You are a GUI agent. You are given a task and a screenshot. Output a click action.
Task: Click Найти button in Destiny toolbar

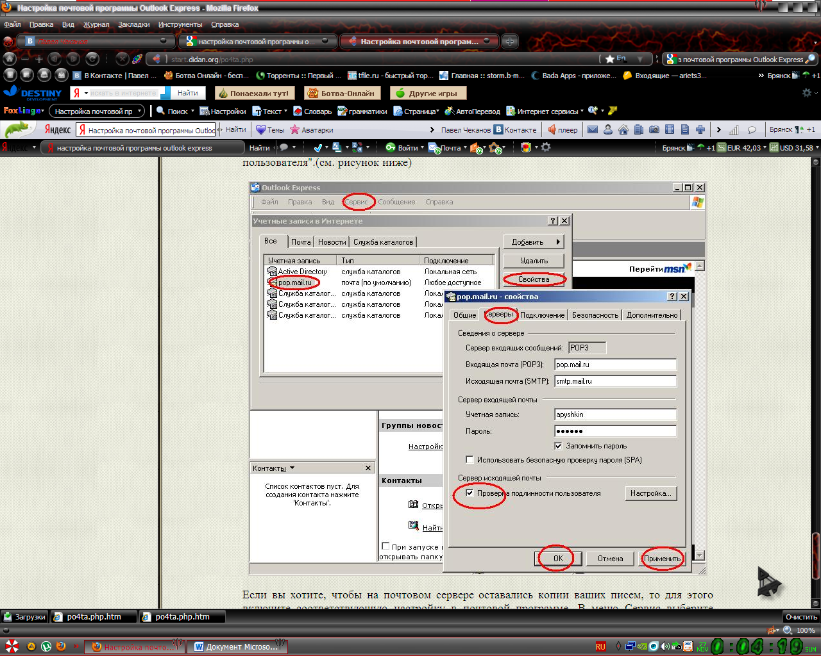[188, 93]
